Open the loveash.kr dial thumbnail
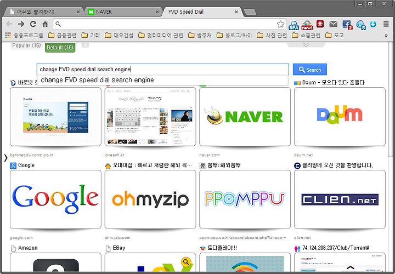Viewport: 395px width, 274px height. click(x=150, y=117)
